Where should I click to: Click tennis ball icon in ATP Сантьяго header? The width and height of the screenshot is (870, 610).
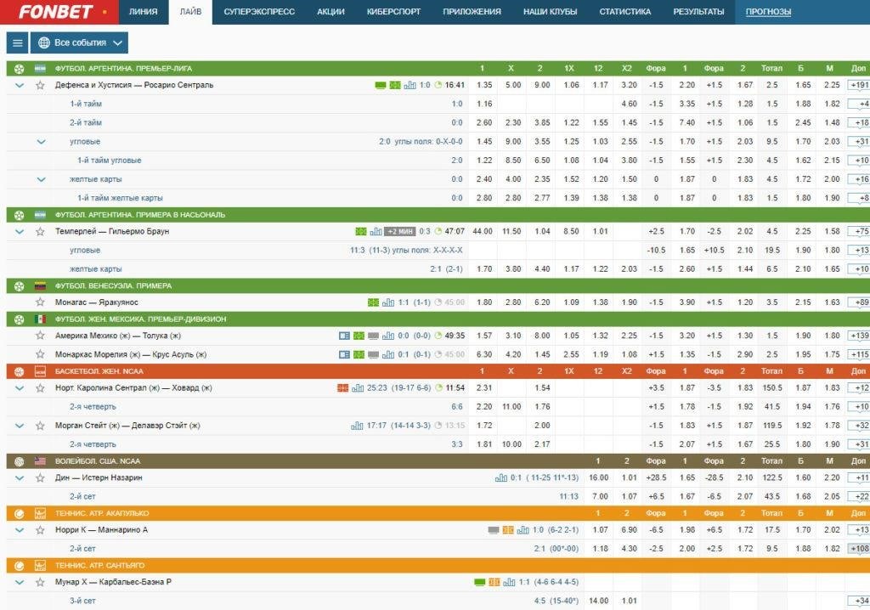click(x=19, y=566)
